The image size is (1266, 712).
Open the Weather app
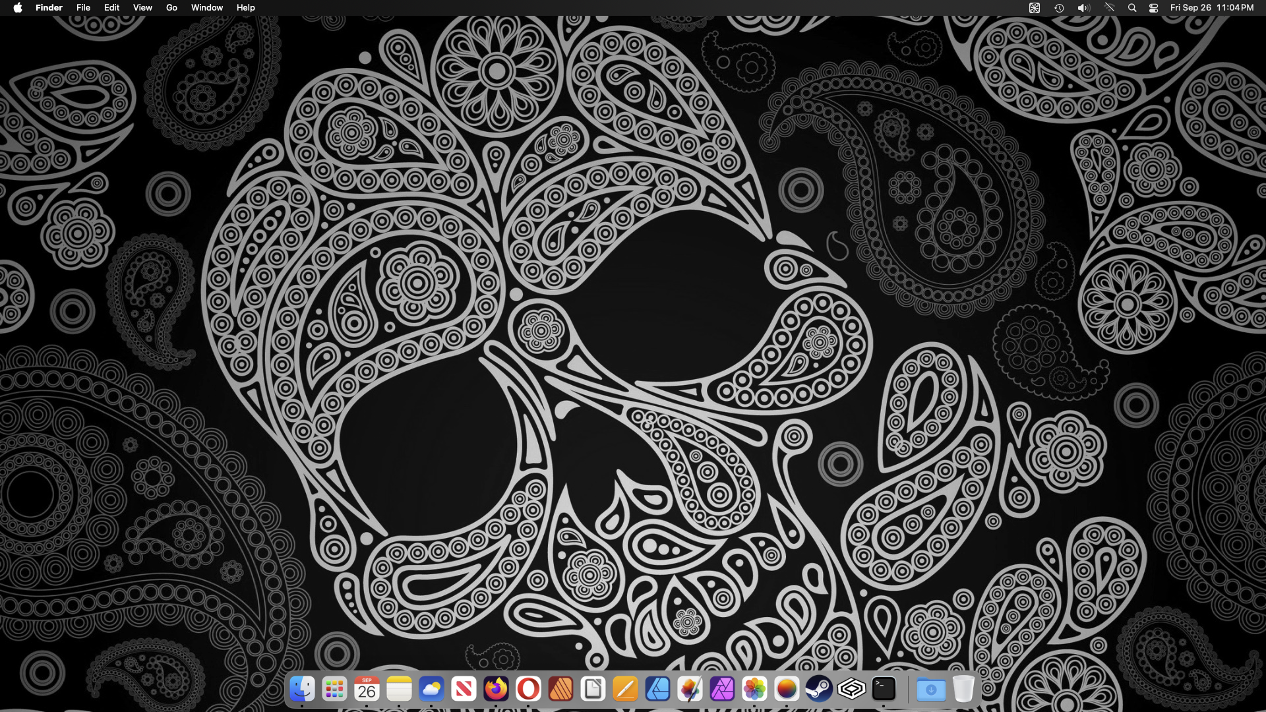coord(431,690)
